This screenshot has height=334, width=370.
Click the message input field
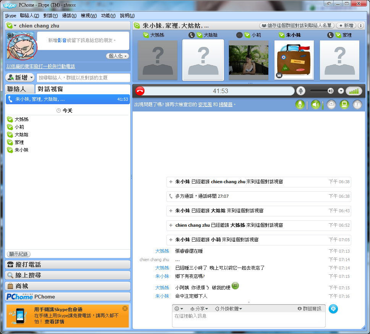249,319
